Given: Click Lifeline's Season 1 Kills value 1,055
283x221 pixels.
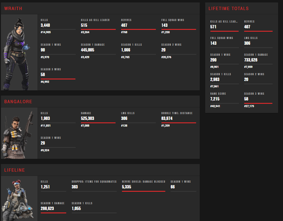Looking at the screenshot, I should click(76, 209).
